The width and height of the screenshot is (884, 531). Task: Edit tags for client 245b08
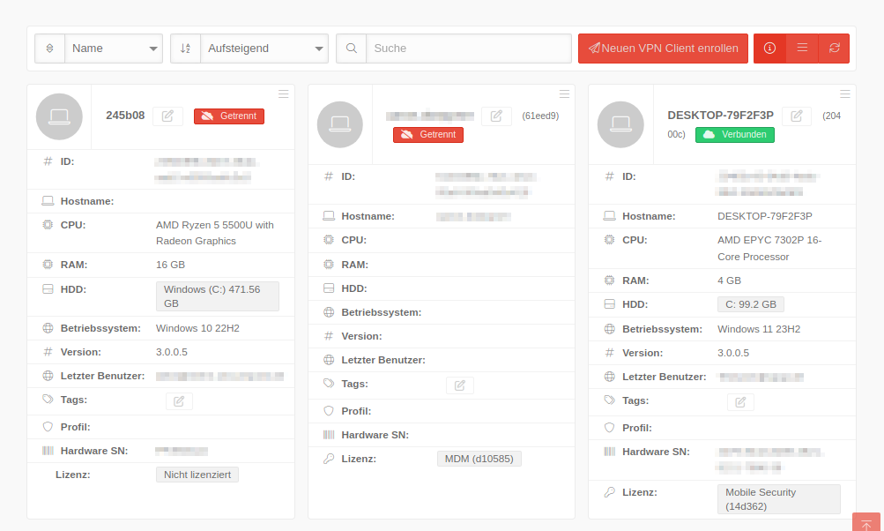point(179,401)
